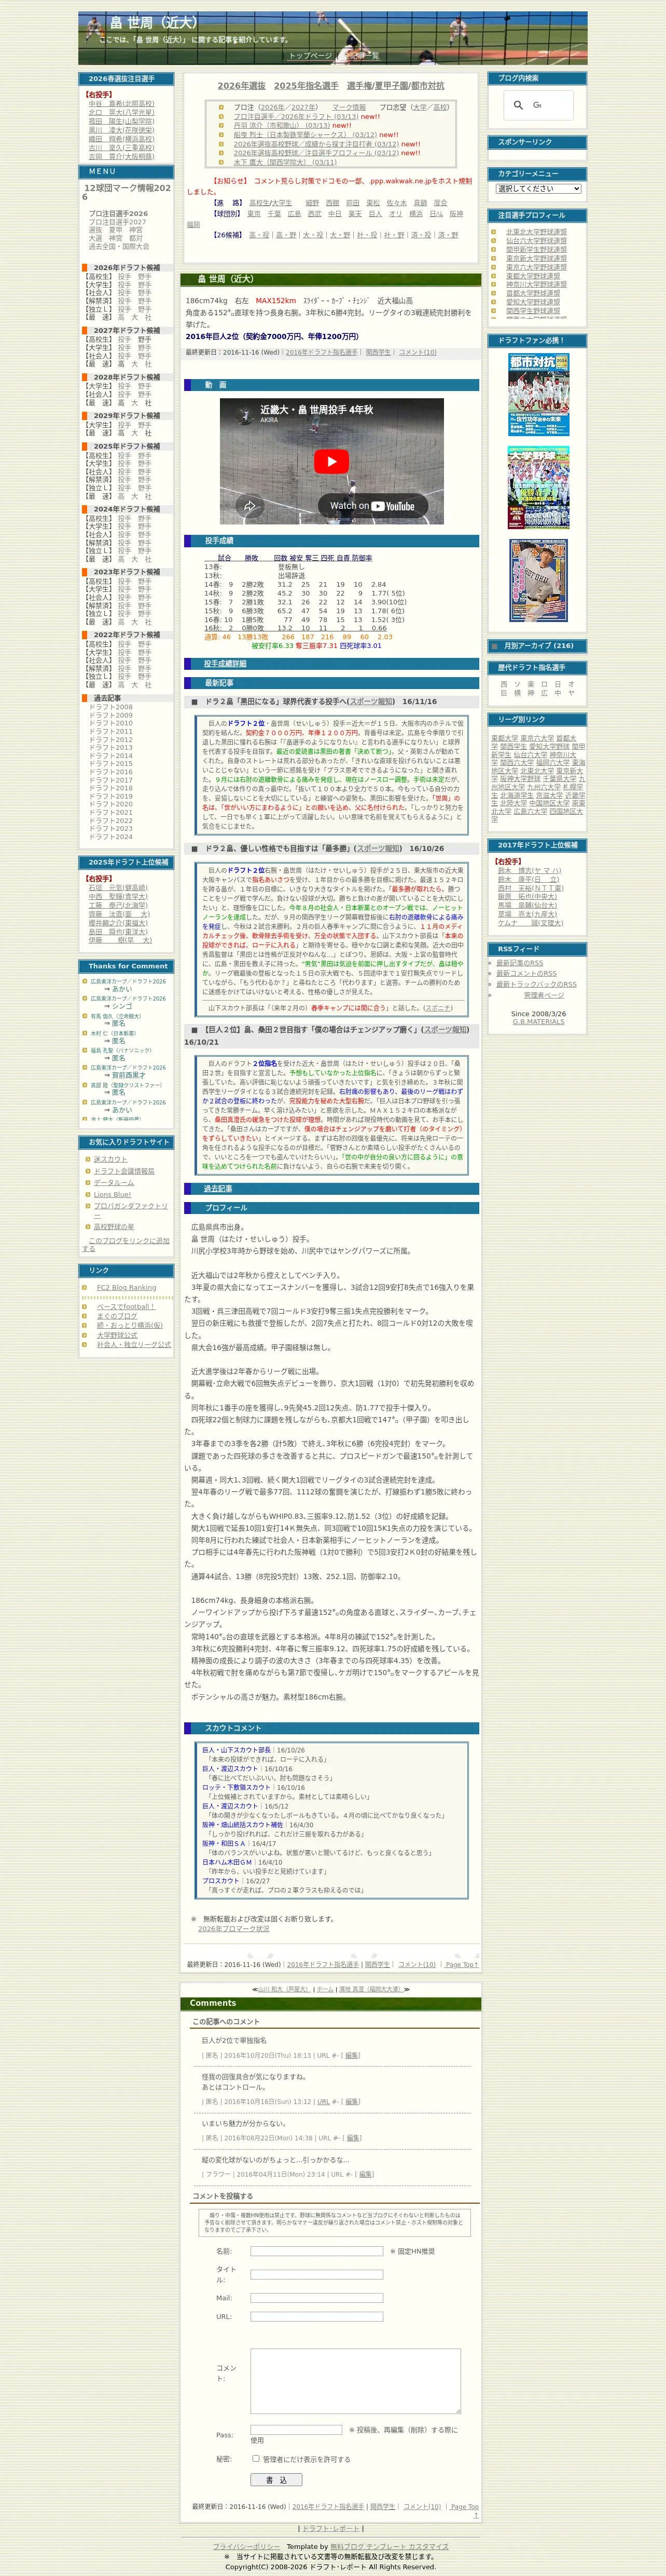The width and height of the screenshot is (666, 2576).
Task: Open the 大学野球 magazine cover thumbnail
Action: point(538,488)
